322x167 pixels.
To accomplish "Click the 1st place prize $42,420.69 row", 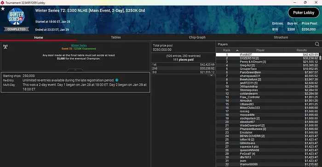I will pyautogui.click(x=183, y=64).
